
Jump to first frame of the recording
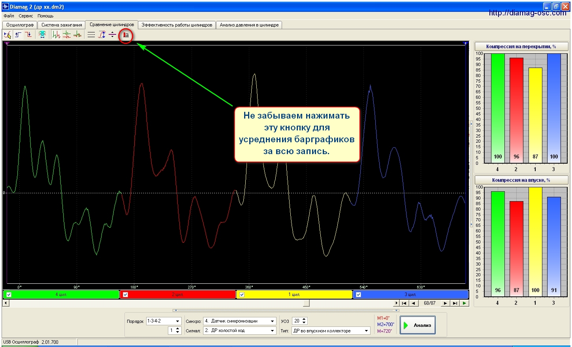(x=404, y=303)
